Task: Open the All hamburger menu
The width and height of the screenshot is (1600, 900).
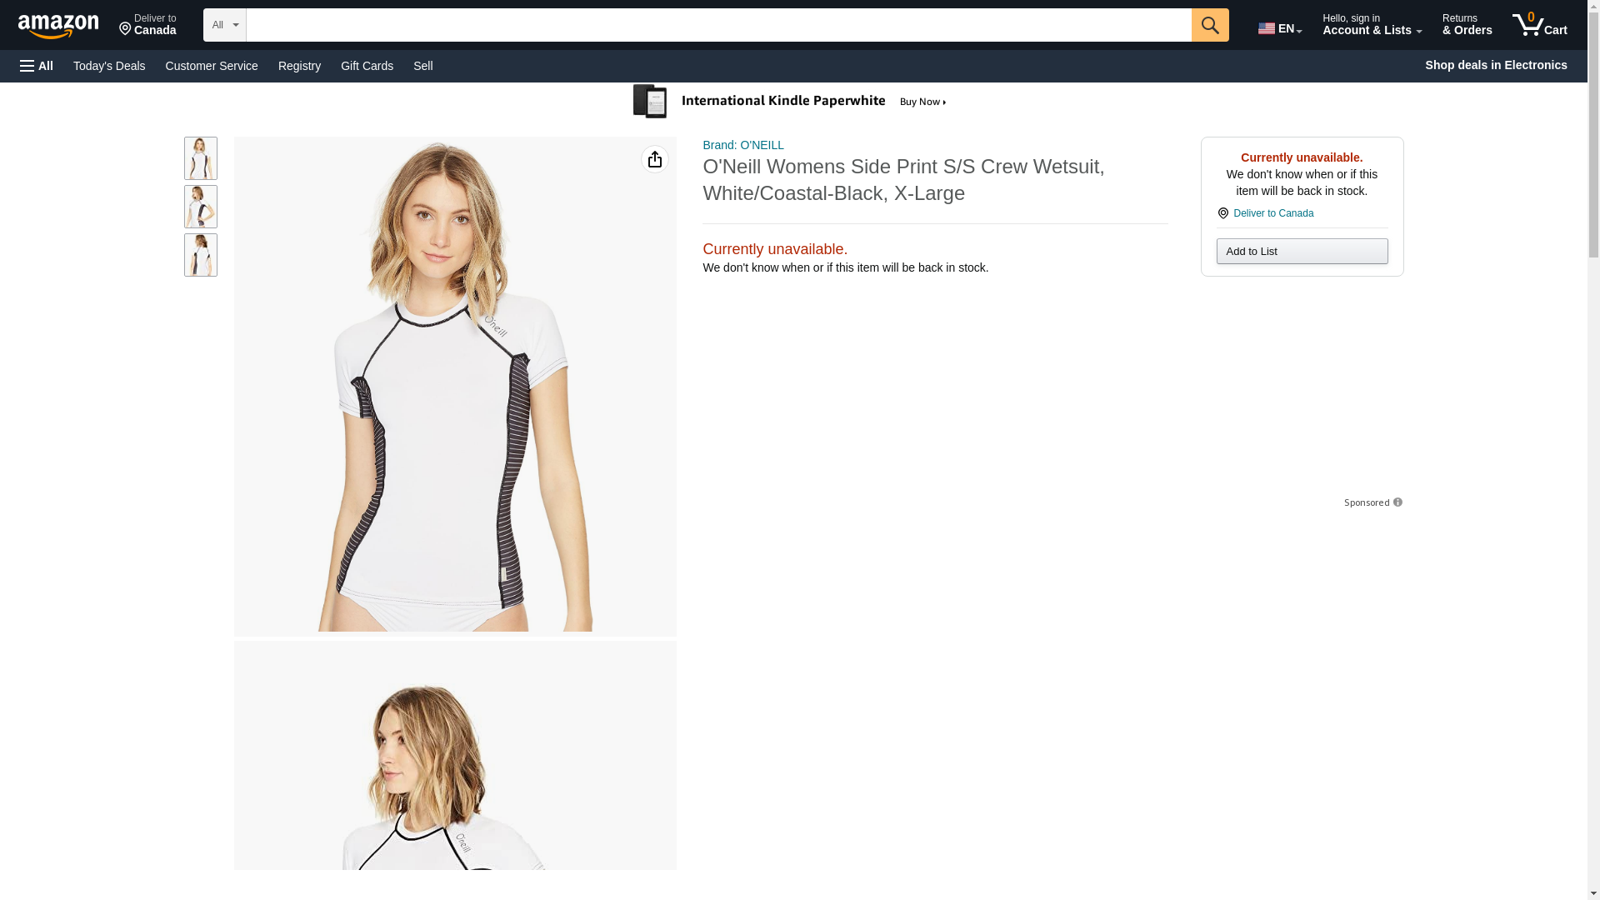Action: 37,66
